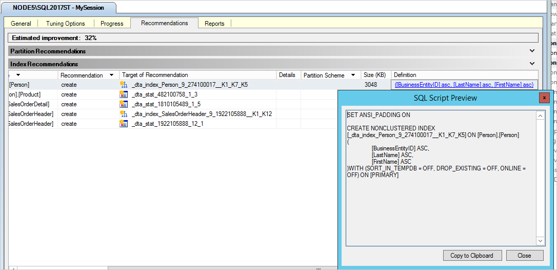Click the statistics icon beside _dta_stat_1922105888_12_1
This screenshot has width=557, height=270.
click(x=123, y=124)
